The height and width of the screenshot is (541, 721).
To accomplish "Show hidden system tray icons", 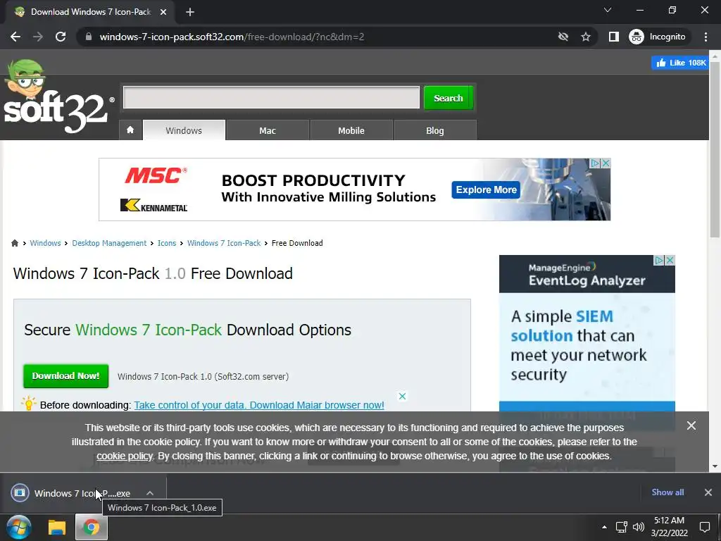I will [x=604, y=527].
